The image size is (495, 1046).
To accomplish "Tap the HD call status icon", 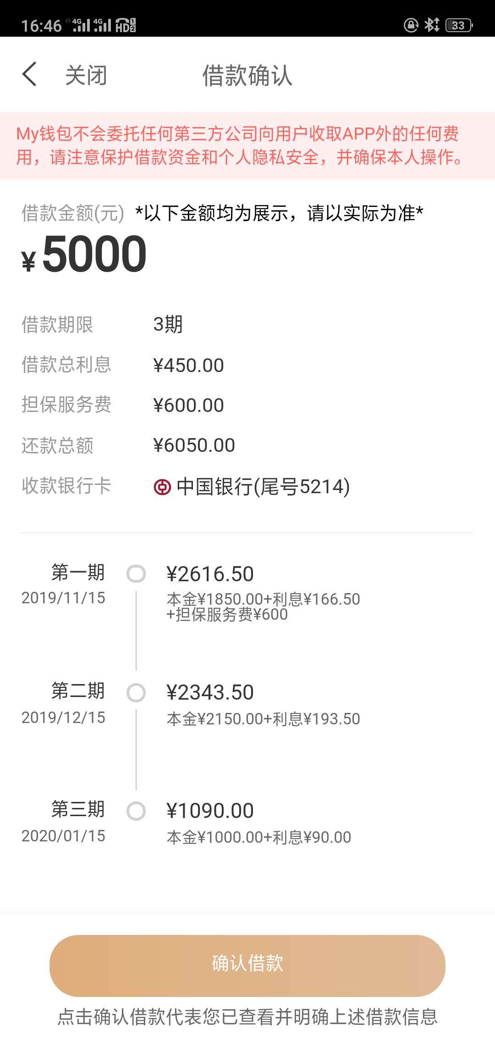I will [x=125, y=25].
